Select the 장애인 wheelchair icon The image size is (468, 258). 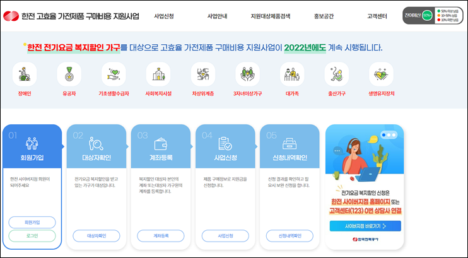pyautogui.click(x=25, y=74)
